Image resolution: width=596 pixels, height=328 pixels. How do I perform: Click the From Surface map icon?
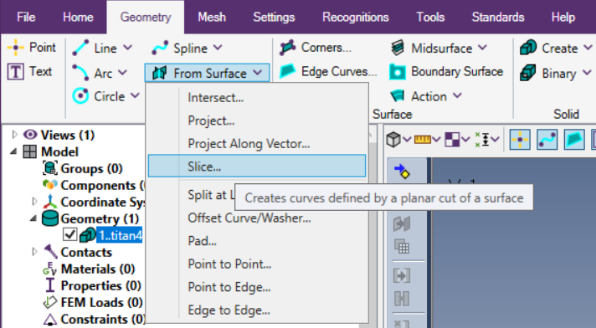point(160,73)
